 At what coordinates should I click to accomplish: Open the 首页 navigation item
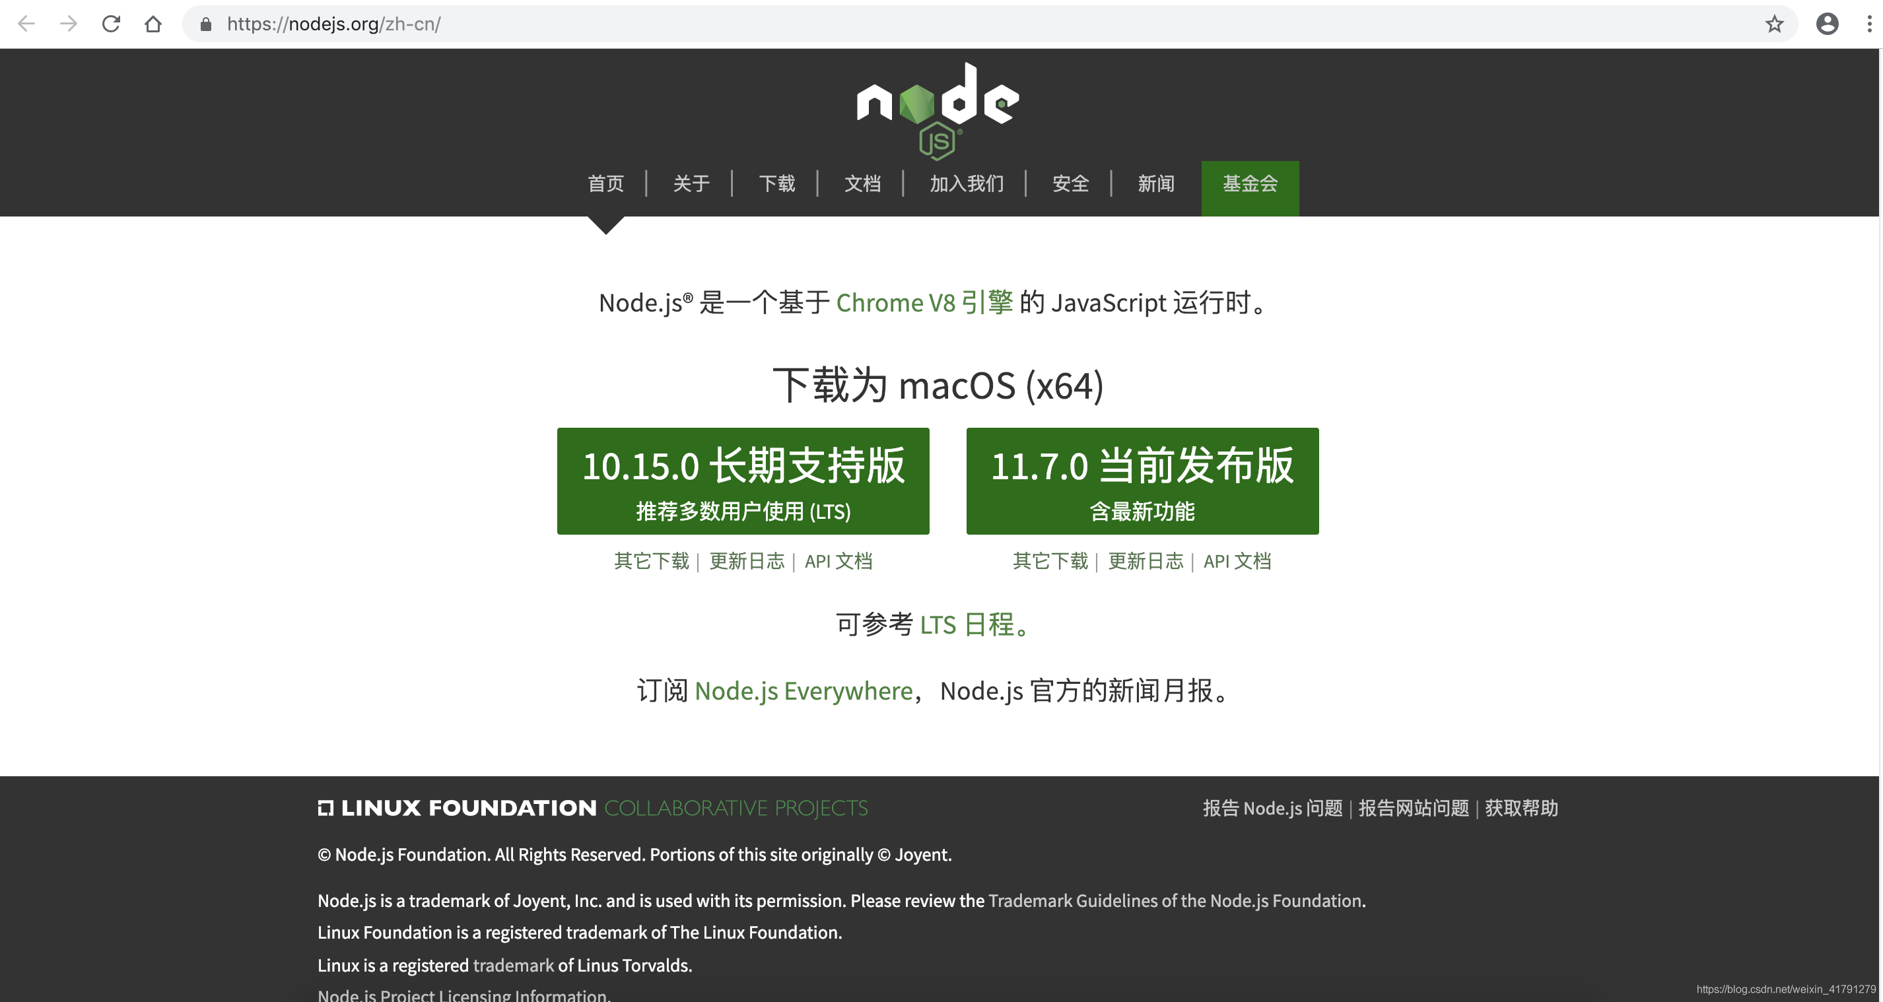(x=606, y=184)
